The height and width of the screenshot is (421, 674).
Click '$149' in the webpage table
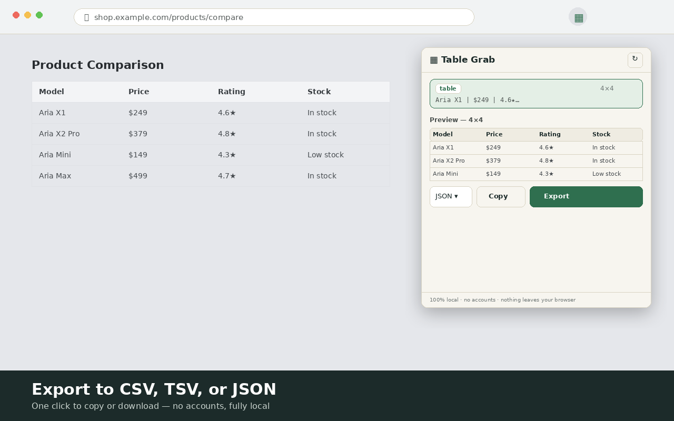[x=138, y=155]
